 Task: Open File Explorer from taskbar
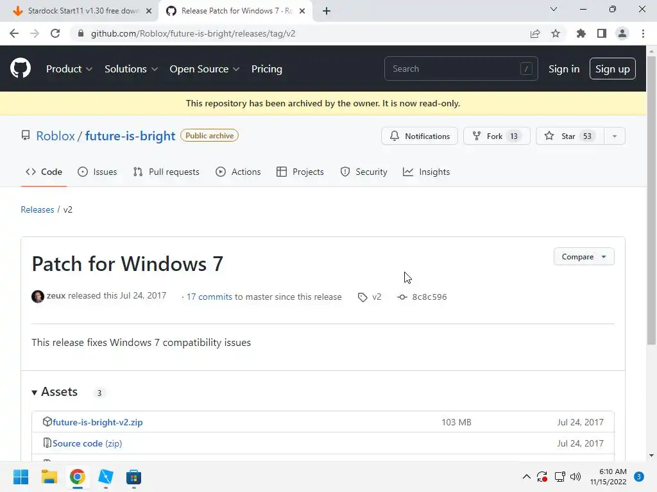[x=49, y=477]
